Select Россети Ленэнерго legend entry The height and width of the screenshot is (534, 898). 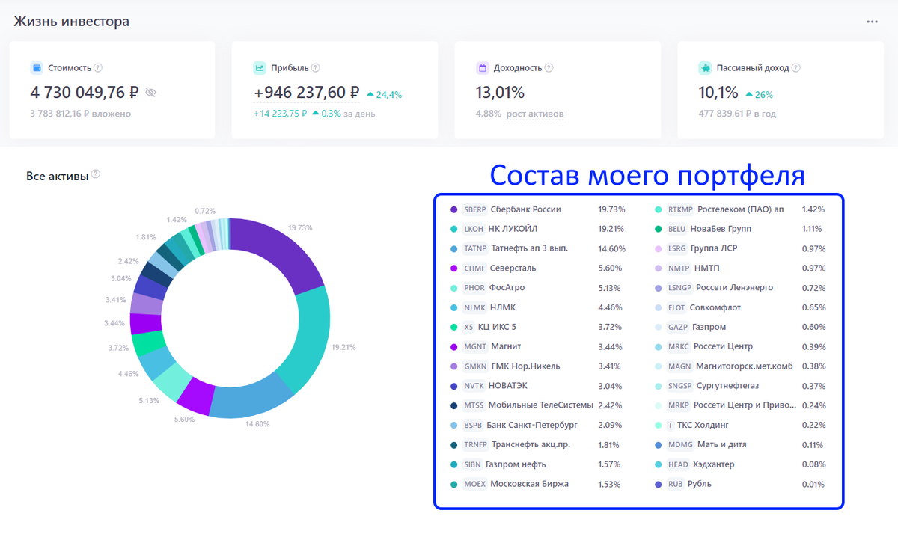click(740, 287)
